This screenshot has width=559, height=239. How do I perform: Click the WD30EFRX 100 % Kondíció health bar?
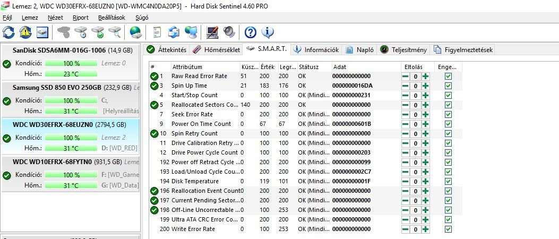71,138
